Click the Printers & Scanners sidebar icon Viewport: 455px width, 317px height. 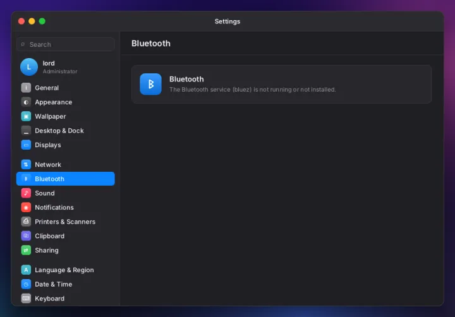click(x=26, y=222)
